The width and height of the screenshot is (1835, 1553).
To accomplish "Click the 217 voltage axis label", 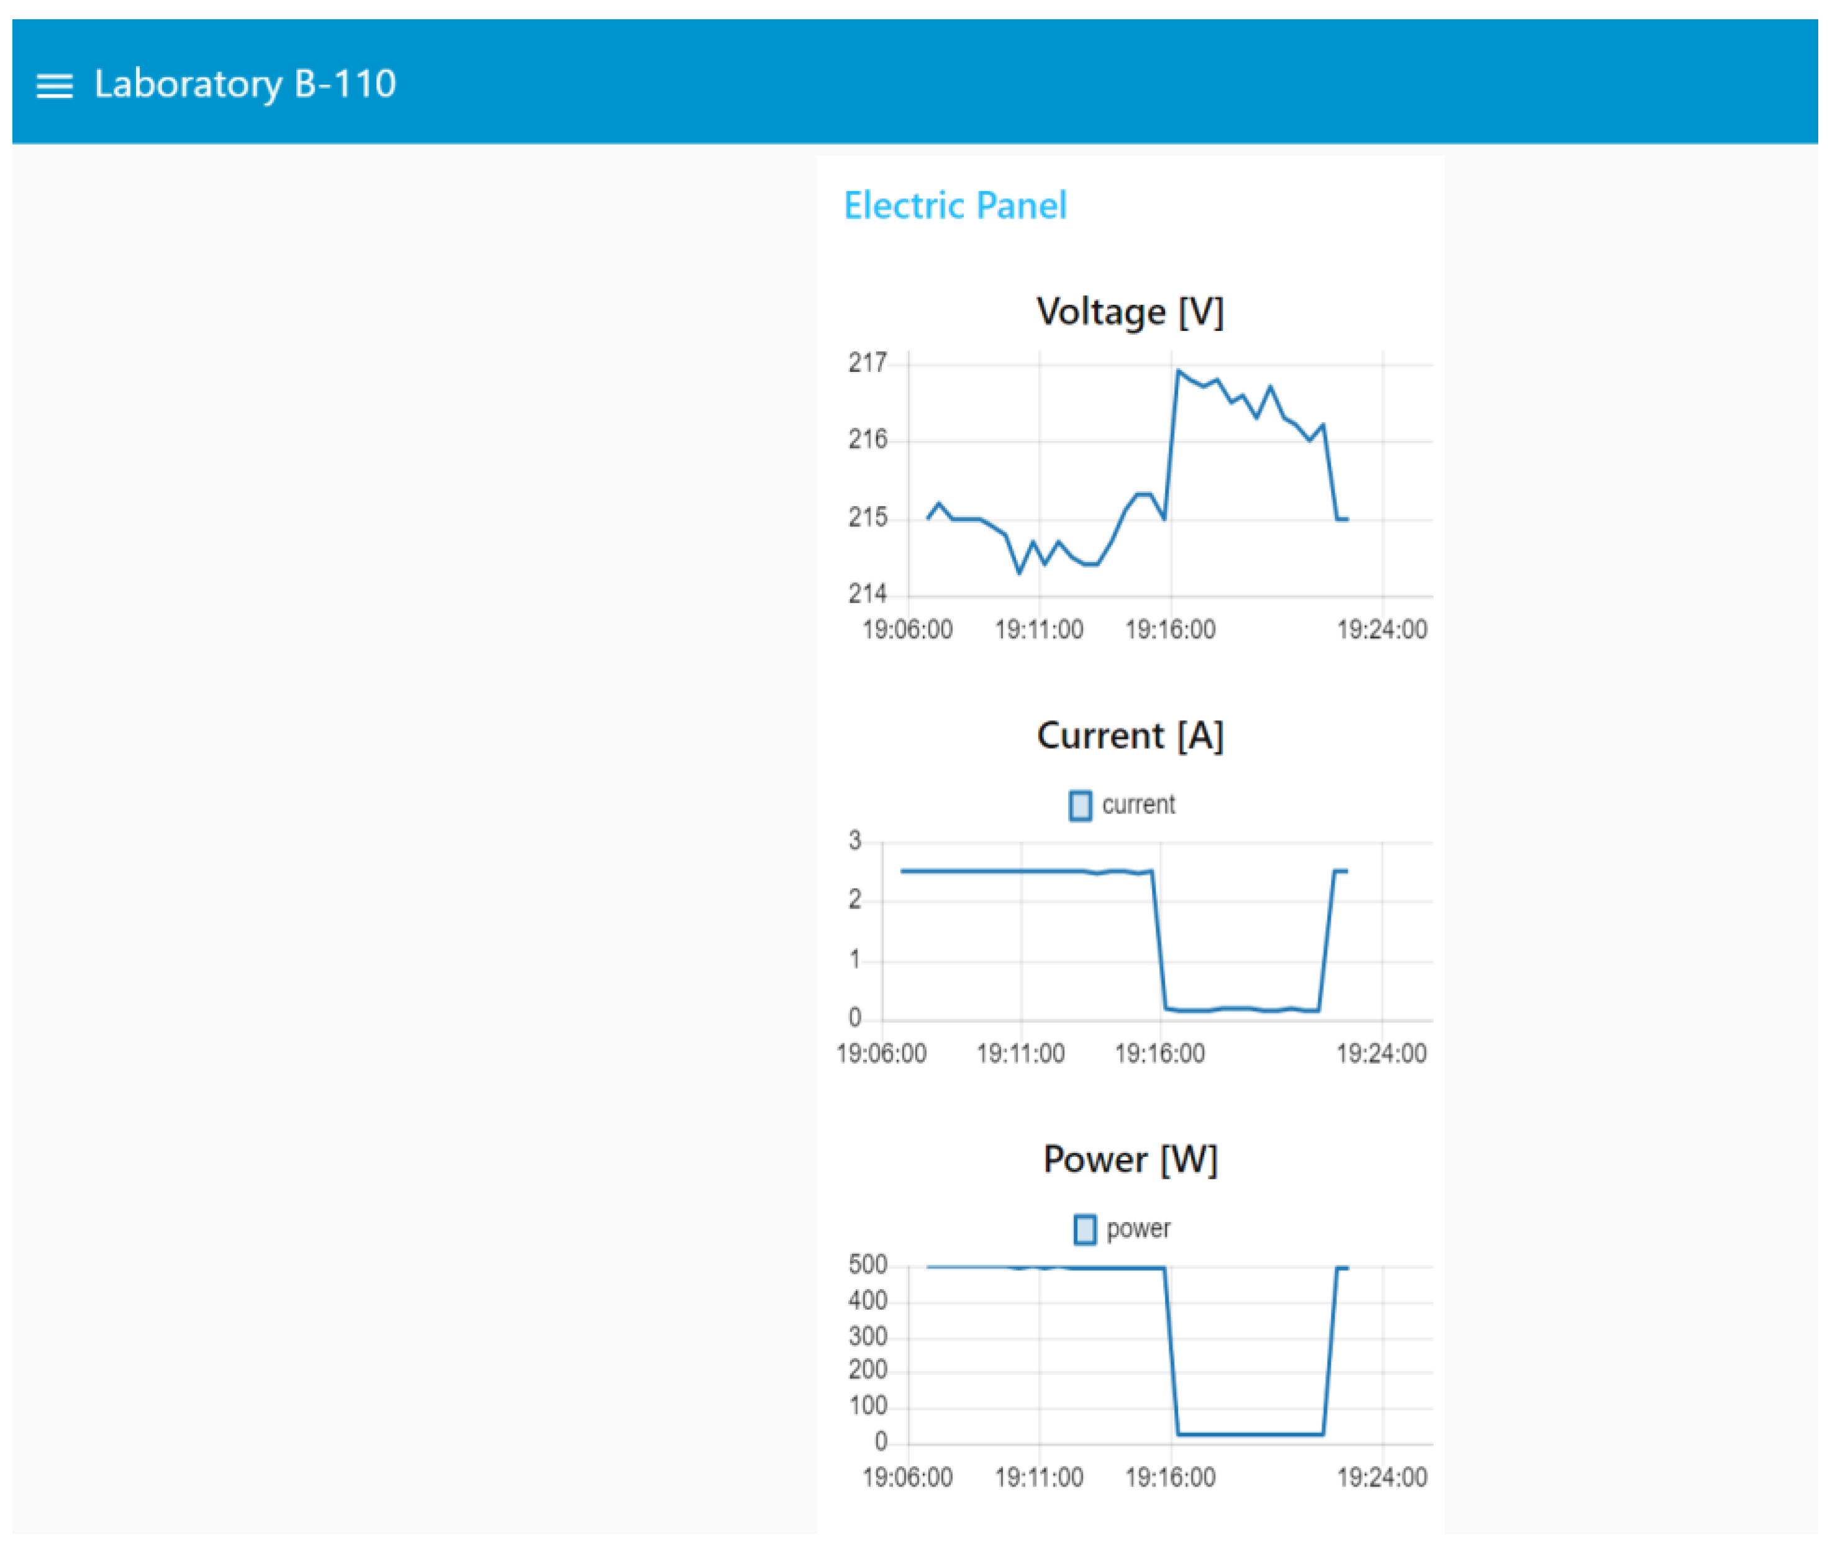I will pyautogui.click(x=868, y=363).
